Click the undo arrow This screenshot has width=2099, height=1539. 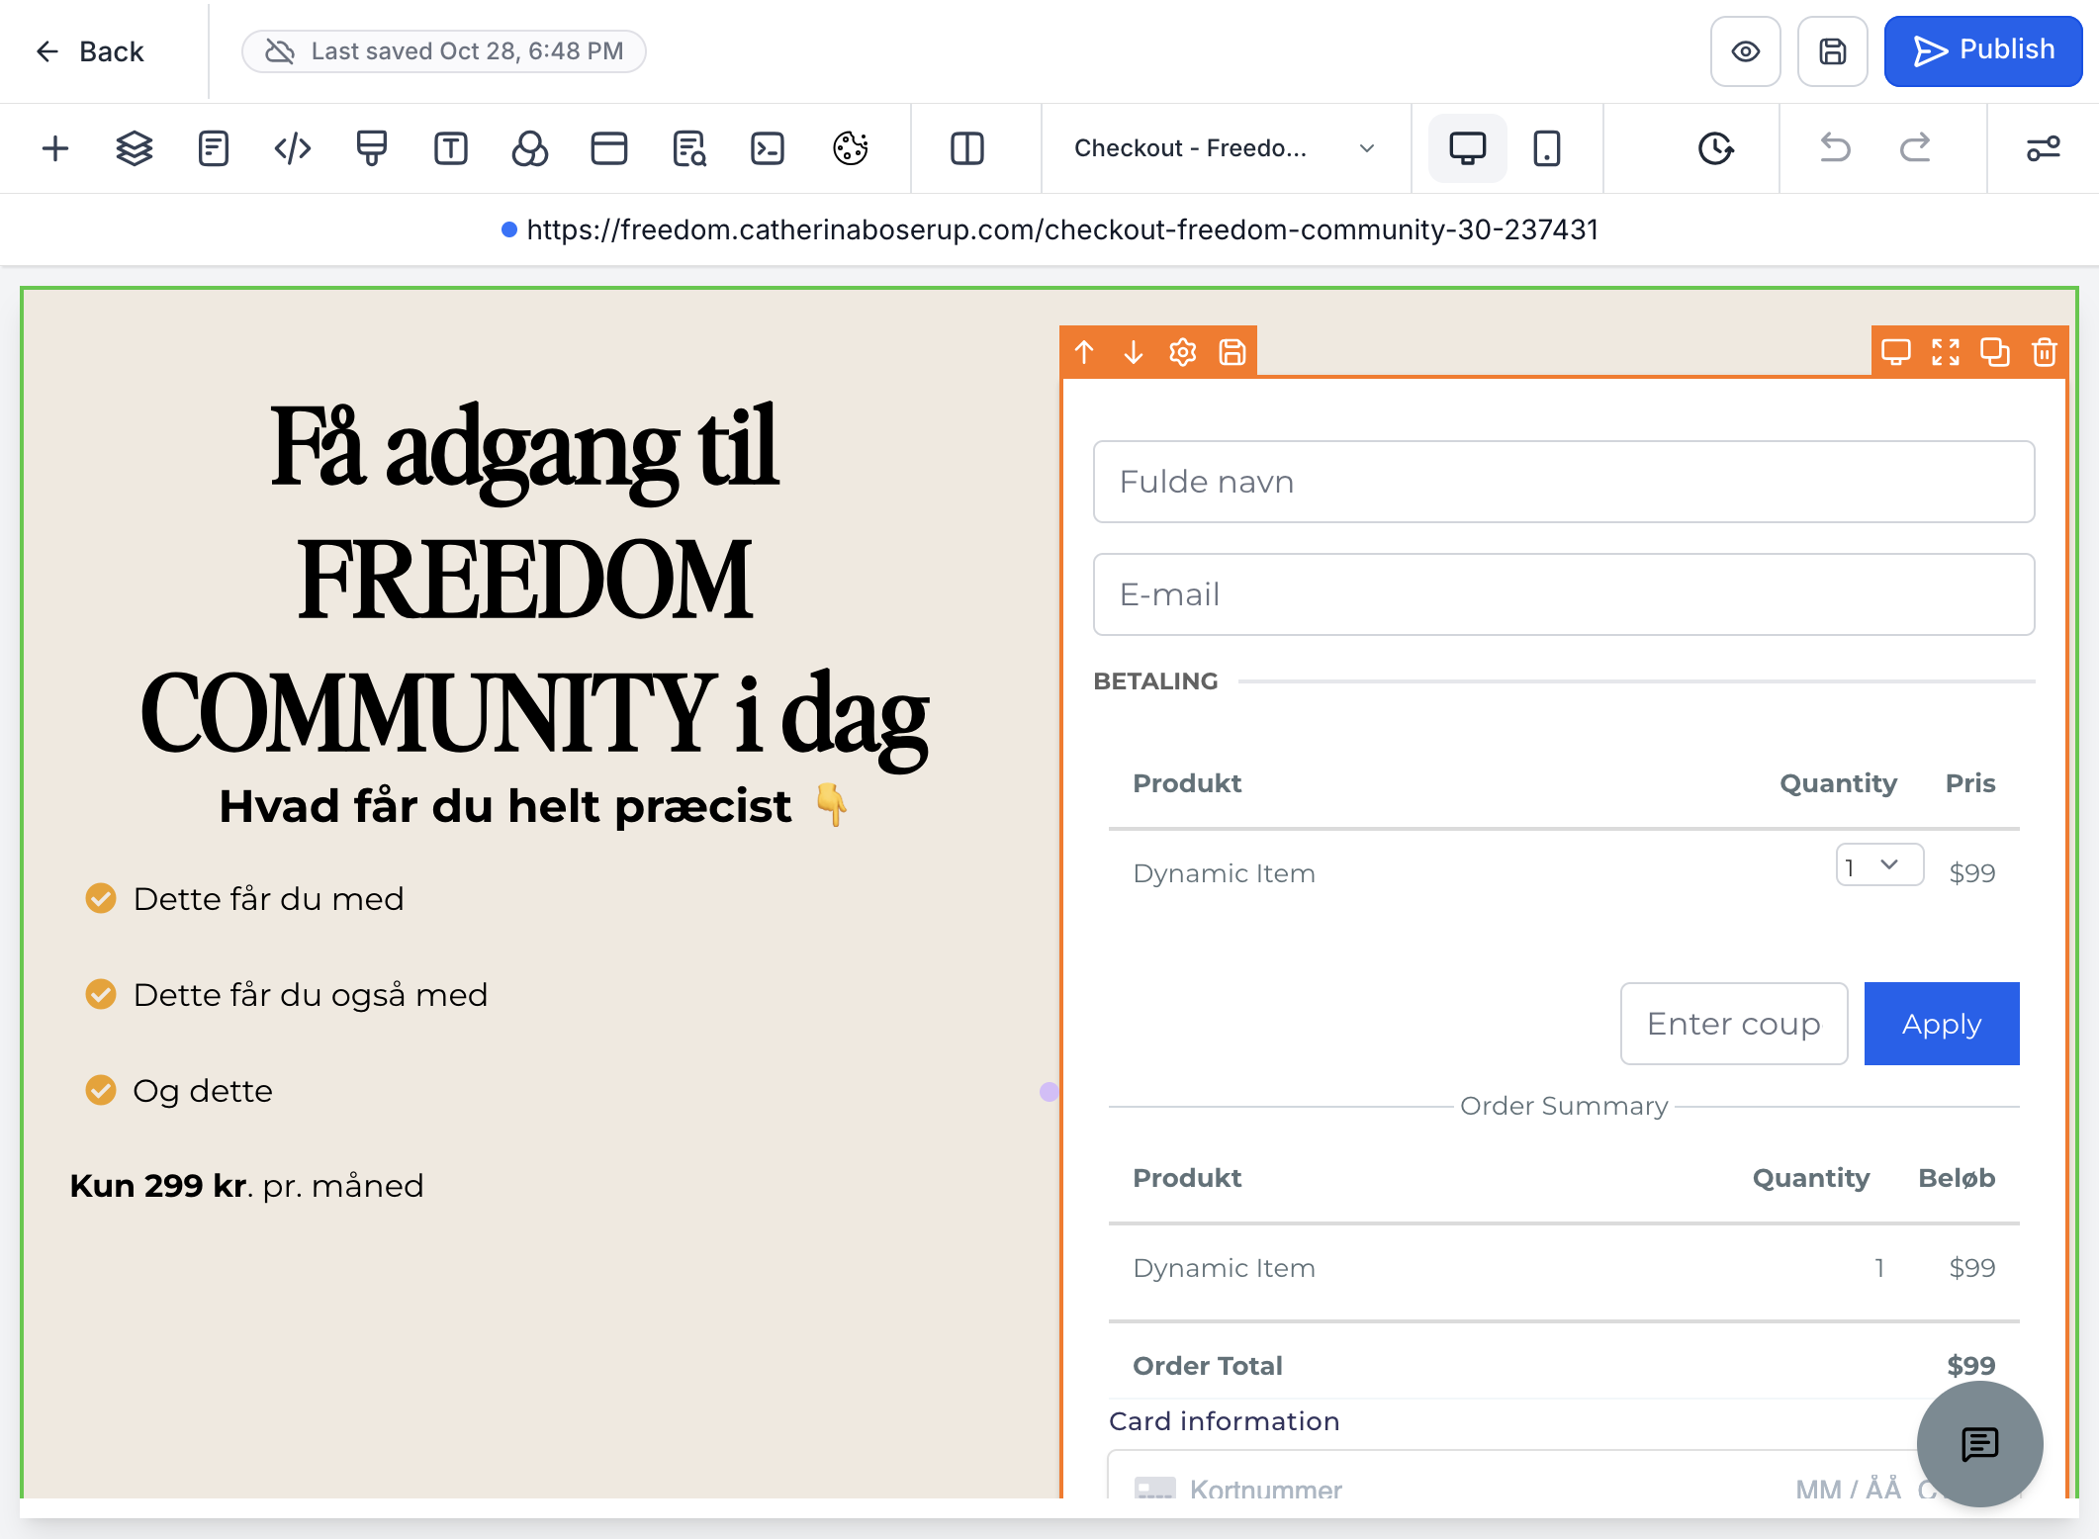1836,148
